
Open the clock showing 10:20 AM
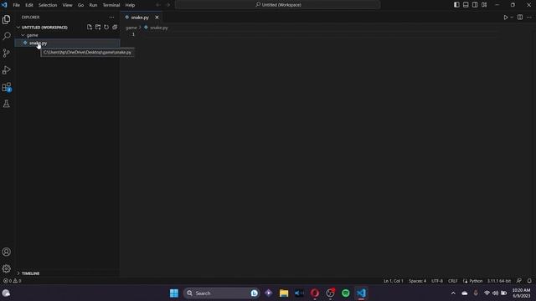pos(521,293)
